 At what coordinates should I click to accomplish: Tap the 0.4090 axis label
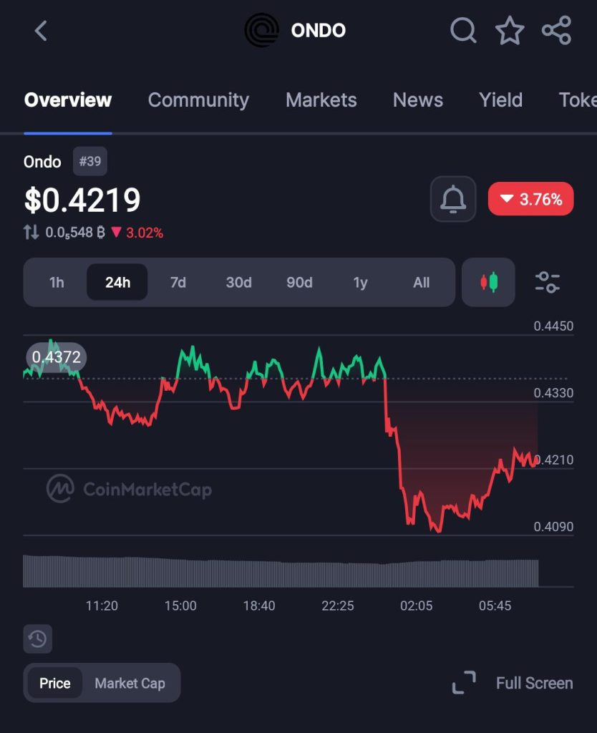553,526
